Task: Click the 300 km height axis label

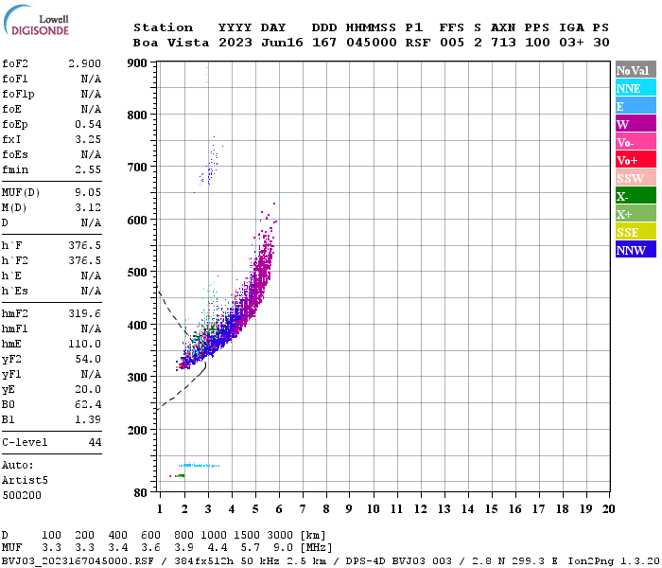Action: point(137,378)
